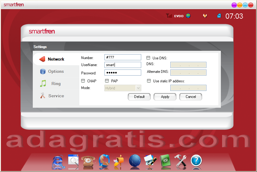Click the red round close button
The width and height of the screenshot is (257, 172).
click(251, 5)
